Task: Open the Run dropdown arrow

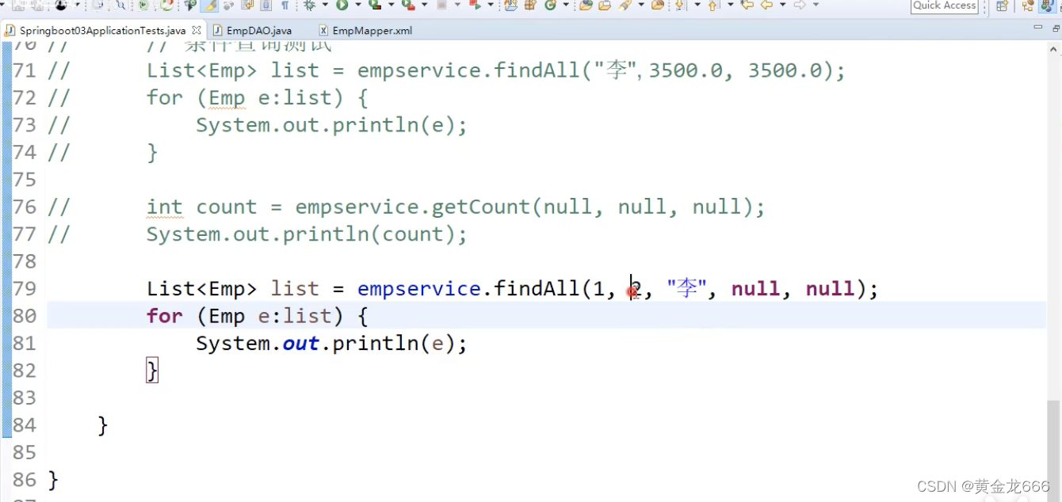Action: pos(358,5)
